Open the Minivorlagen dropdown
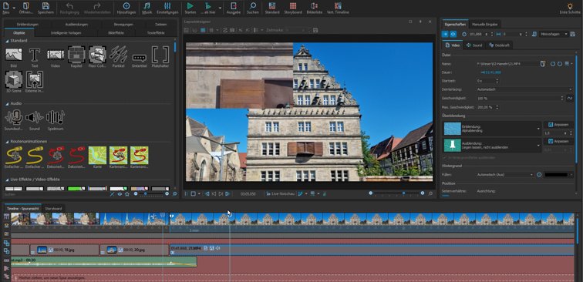 554,34
